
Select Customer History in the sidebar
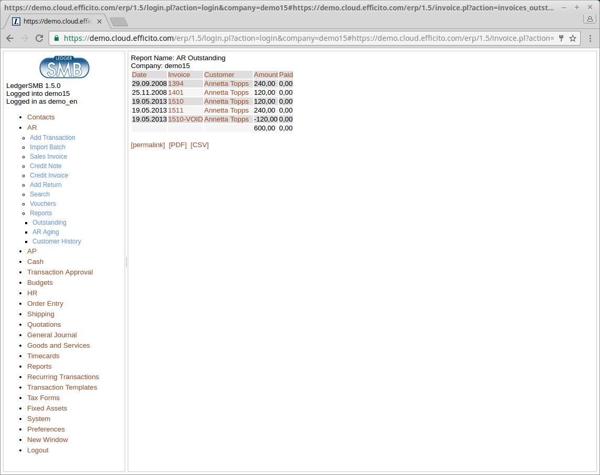coord(57,241)
